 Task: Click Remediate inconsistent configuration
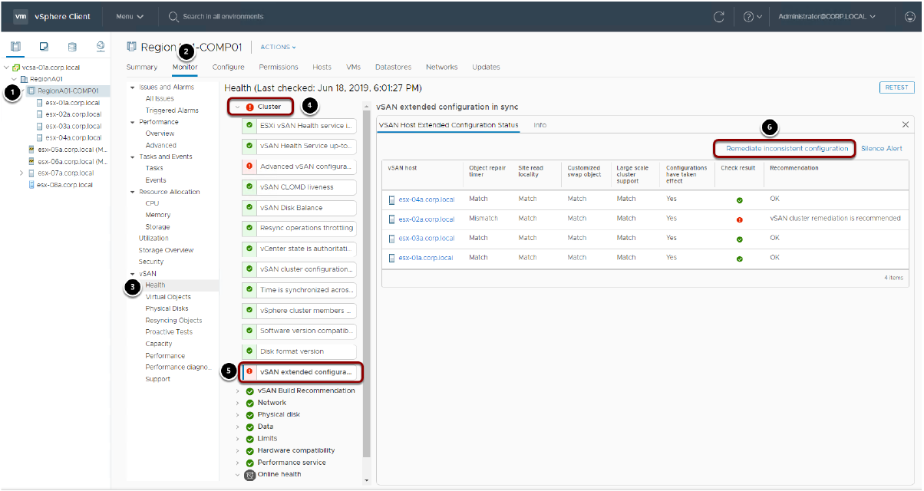(x=785, y=148)
